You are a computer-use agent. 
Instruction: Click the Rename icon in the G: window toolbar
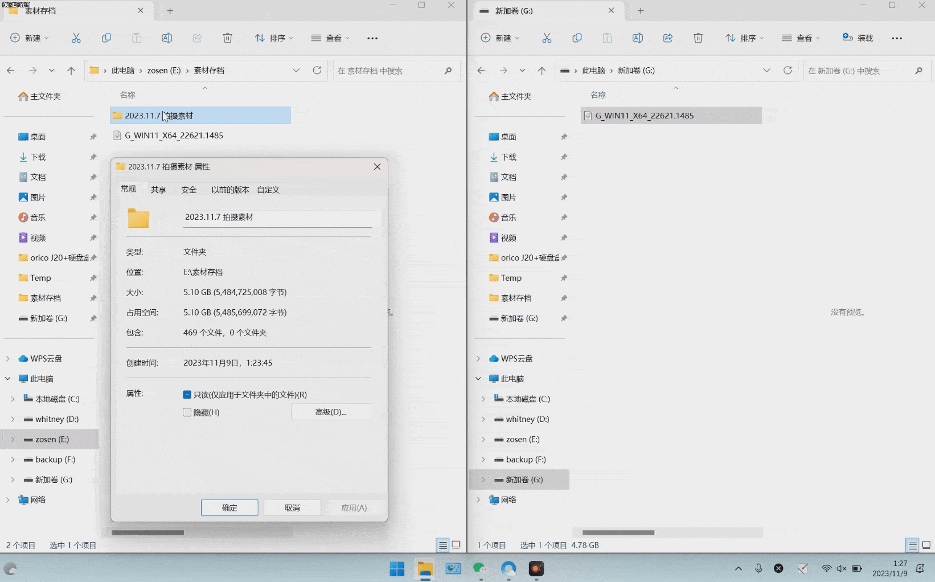coord(638,38)
